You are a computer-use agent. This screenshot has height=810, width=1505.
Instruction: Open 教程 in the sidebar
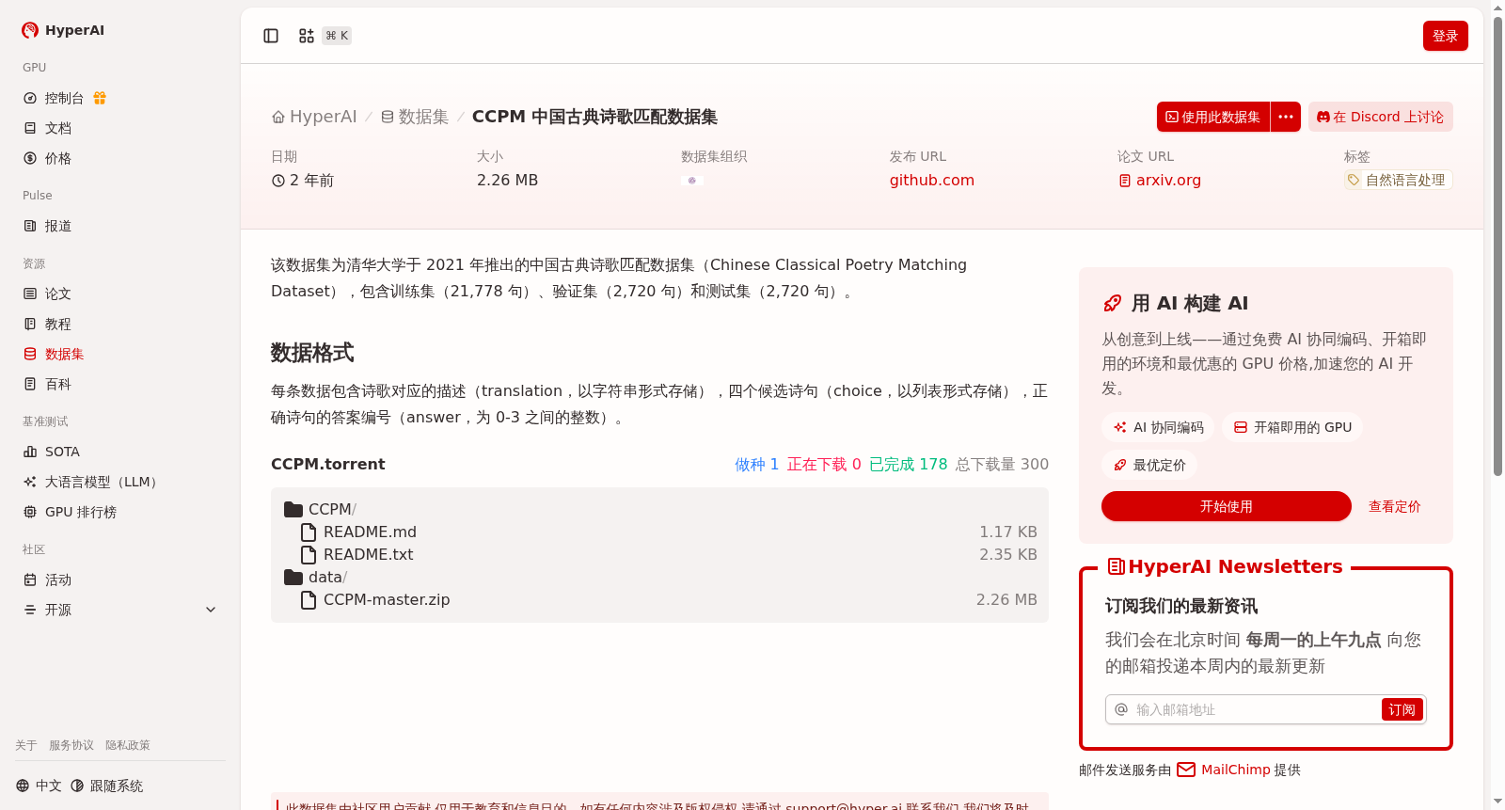click(58, 324)
